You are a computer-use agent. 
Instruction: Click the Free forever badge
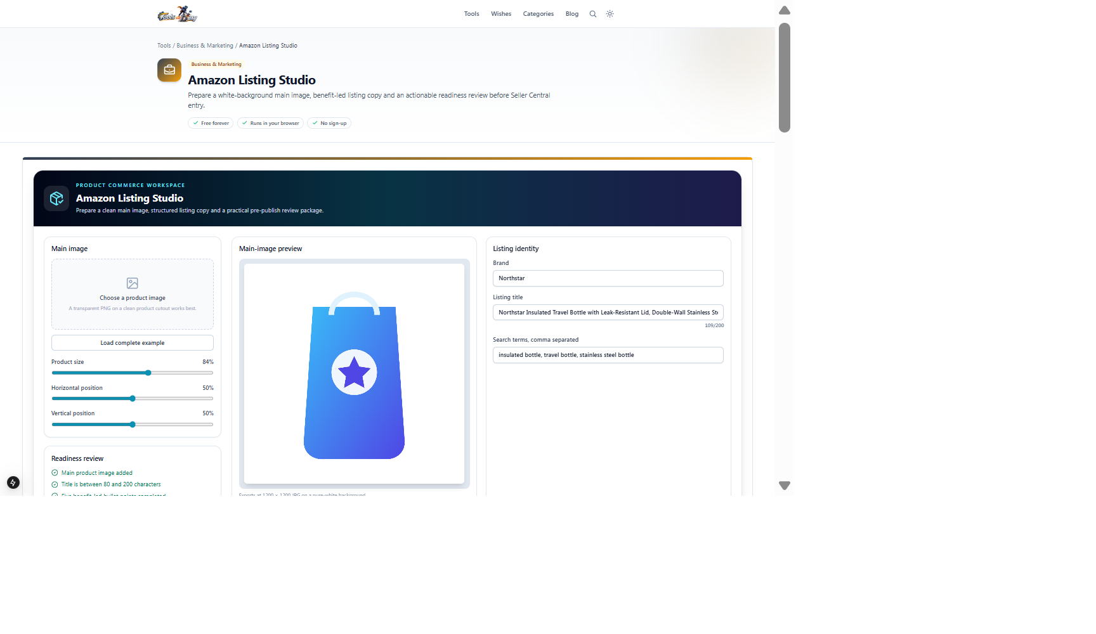click(211, 123)
